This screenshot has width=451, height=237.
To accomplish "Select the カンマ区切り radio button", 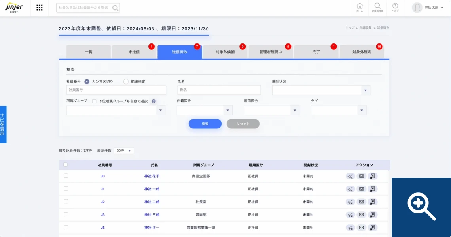I will tap(87, 82).
